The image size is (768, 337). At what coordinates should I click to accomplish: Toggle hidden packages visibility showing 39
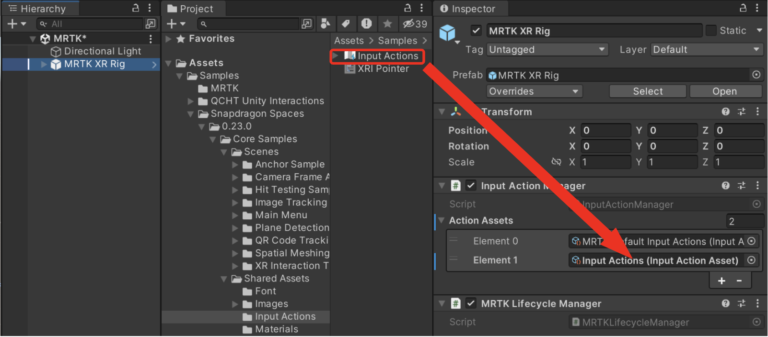click(415, 24)
